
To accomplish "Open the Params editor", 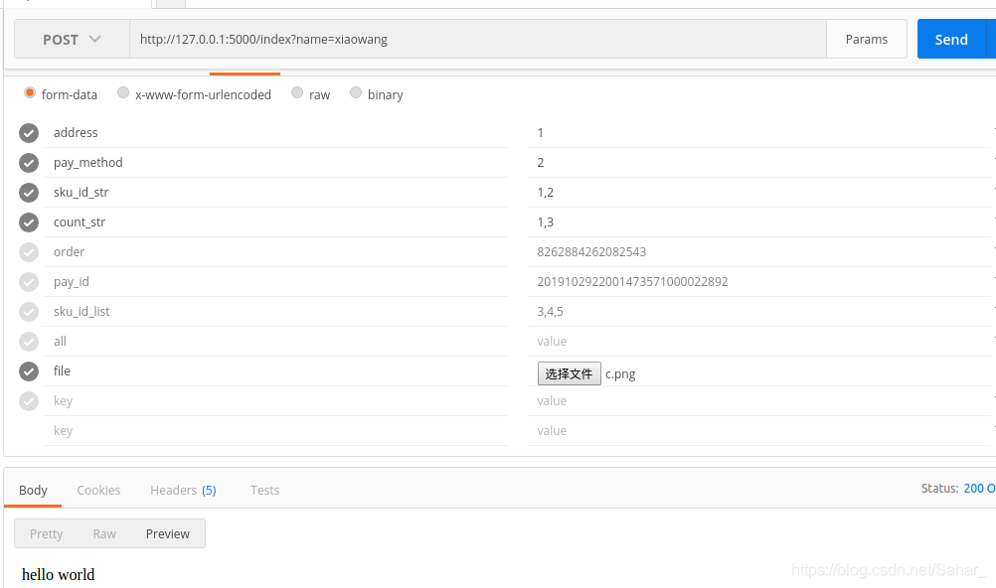I will point(867,40).
